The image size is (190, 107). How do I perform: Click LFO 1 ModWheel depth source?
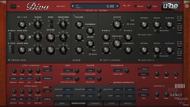(47, 78)
